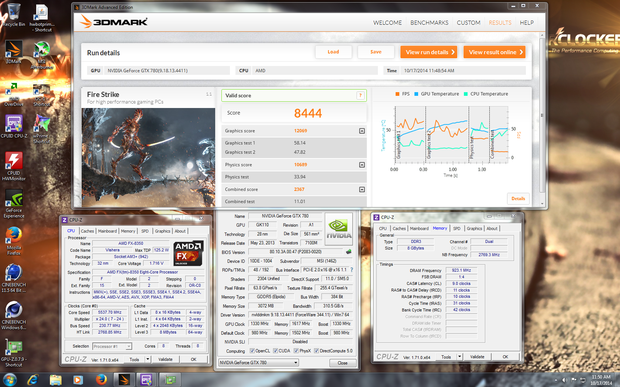
Task: Open Tools dropdown arrow in left CPU-Z
Action: tap(148, 359)
